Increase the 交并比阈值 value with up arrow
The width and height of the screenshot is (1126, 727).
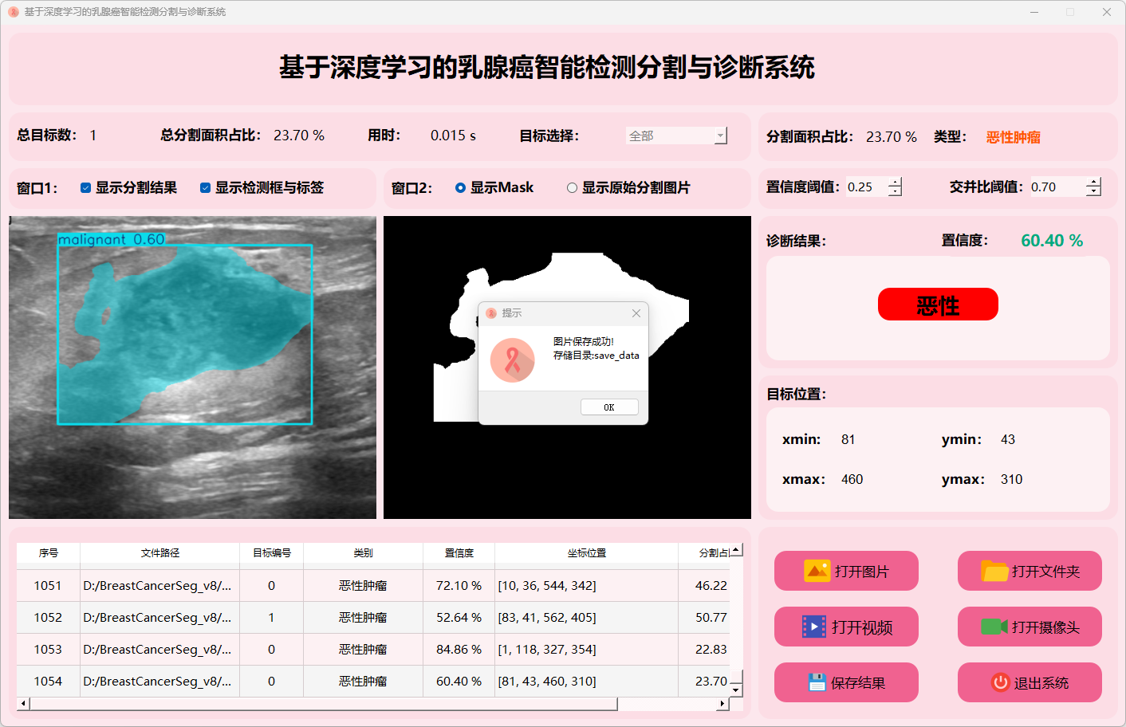click(1093, 183)
